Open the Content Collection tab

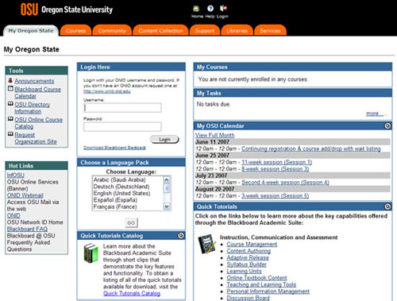[160, 31]
